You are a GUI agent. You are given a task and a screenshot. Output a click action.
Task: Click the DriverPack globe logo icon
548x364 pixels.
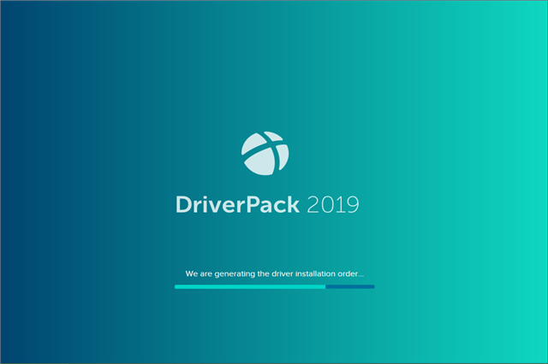tap(265, 153)
